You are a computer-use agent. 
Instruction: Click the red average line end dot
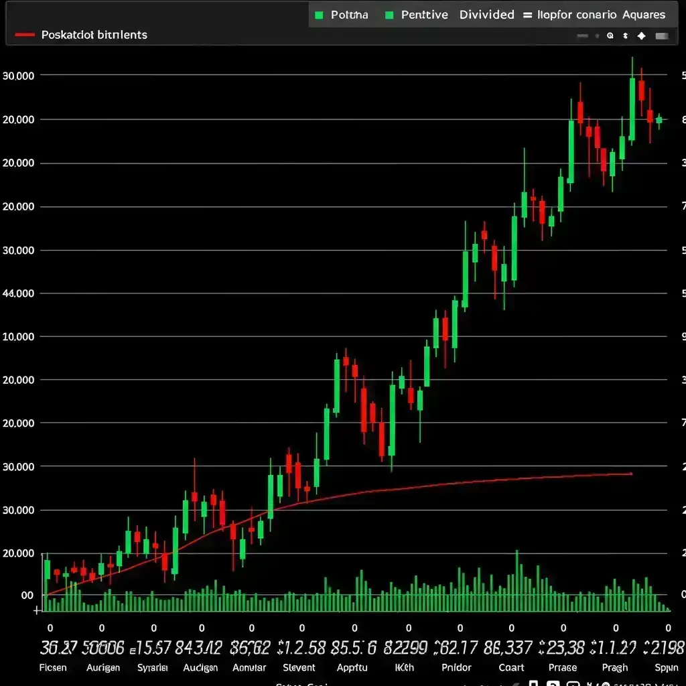631,474
